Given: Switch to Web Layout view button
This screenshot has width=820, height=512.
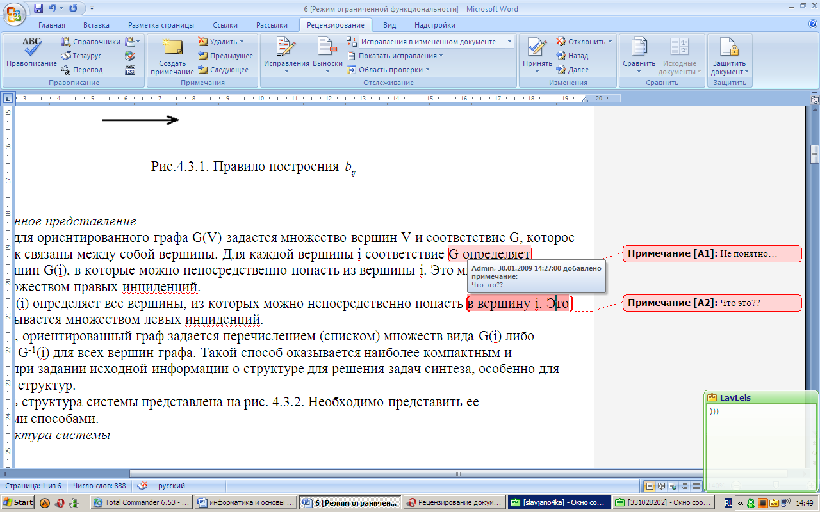Looking at the screenshot, I should pyautogui.click(x=673, y=486).
